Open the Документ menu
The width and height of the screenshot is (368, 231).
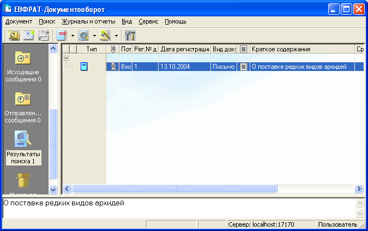pos(19,22)
